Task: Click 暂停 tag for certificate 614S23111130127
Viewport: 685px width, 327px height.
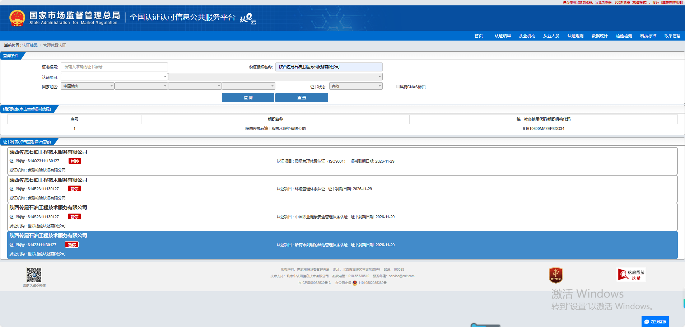Action: [x=74, y=217]
